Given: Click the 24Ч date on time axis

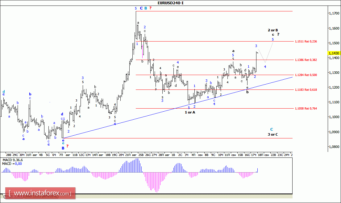Looking at the screenshot, I should [287, 155].
